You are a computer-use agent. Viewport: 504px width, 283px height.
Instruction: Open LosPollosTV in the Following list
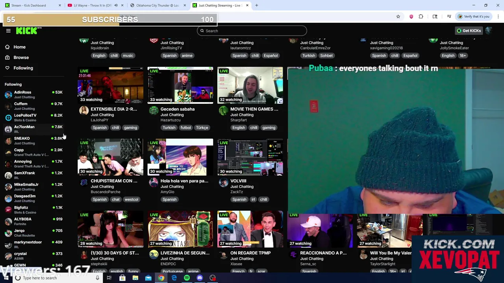point(33,118)
